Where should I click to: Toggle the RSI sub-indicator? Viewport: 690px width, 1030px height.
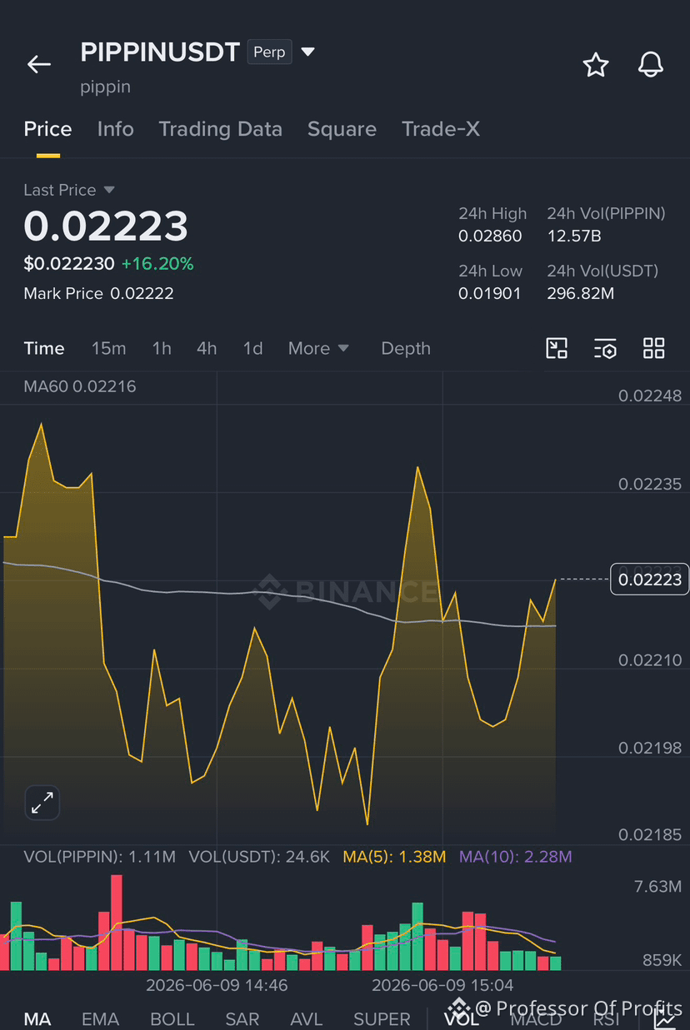click(x=606, y=1019)
